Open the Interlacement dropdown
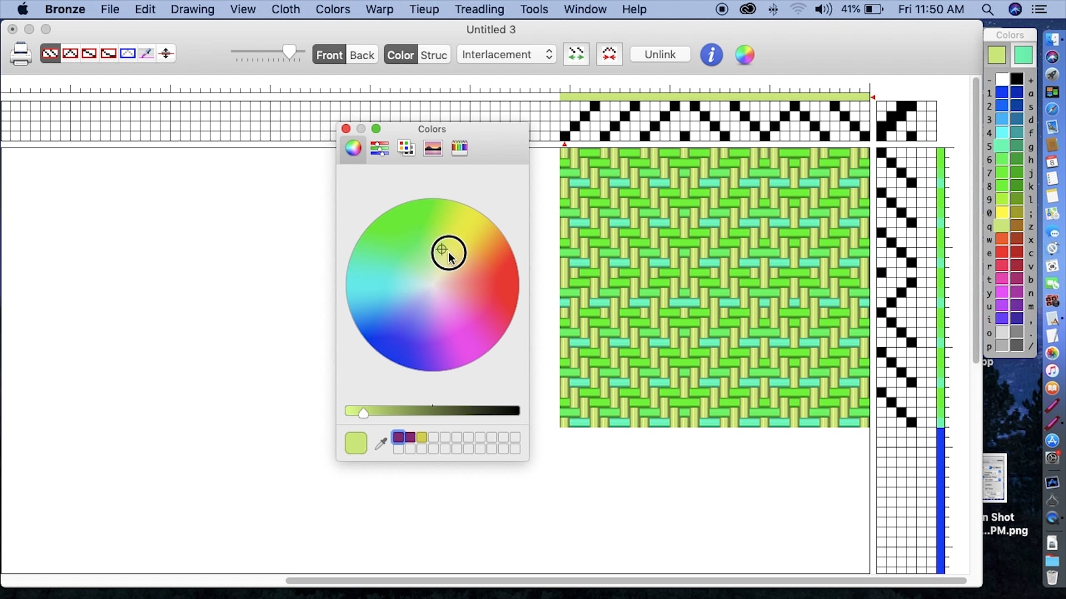The width and height of the screenshot is (1066, 599). pyautogui.click(x=506, y=54)
